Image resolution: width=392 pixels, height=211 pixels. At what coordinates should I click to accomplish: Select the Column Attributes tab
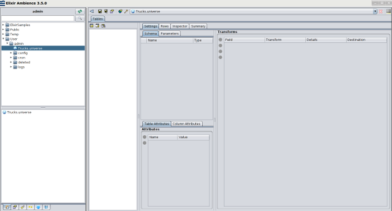(186, 124)
